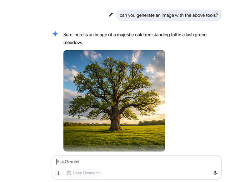250x182 pixels.
Task: Select the user prompt message bubble
Action: 169,15
